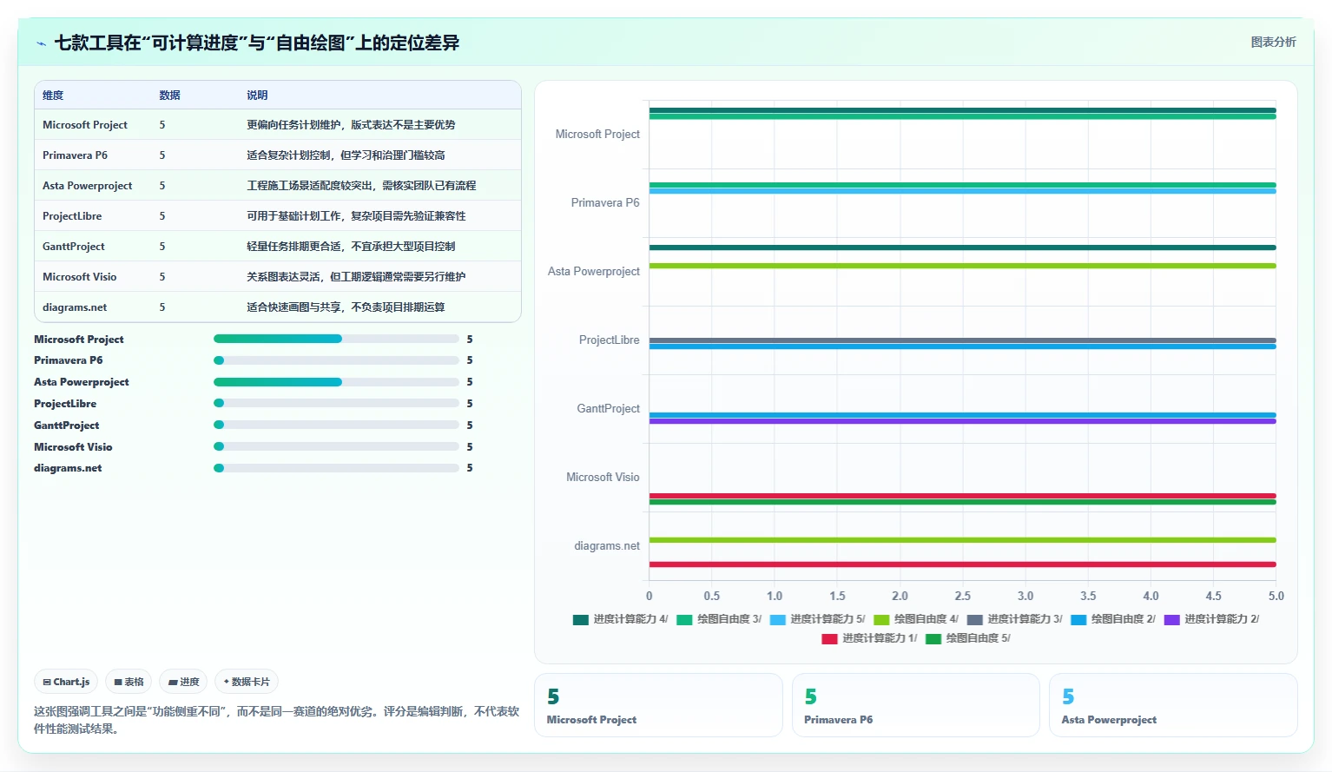Screen dimensions: 1332x772
Task: Click the 维度 column header
Action: pyautogui.click(x=53, y=96)
